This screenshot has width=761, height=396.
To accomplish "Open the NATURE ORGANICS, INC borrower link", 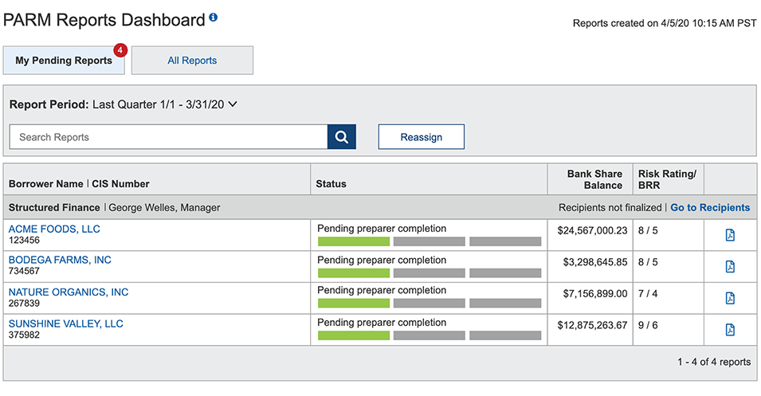I will point(69,292).
